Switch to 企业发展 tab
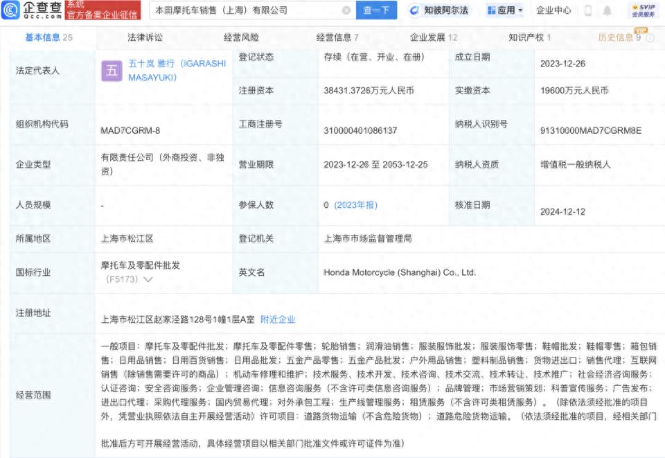The height and width of the screenshot is (458, 665). 434,37
